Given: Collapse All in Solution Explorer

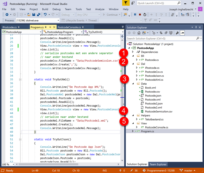Looking at the screenshot, I should click(166, 33).
